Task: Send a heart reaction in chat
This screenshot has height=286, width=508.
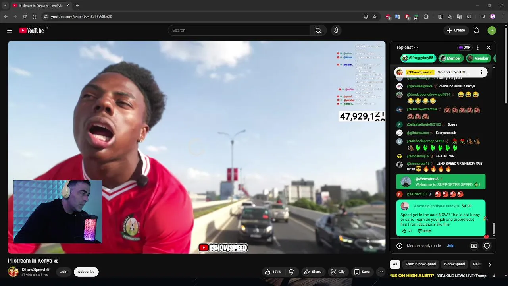Action: click(x=487, y=246)
